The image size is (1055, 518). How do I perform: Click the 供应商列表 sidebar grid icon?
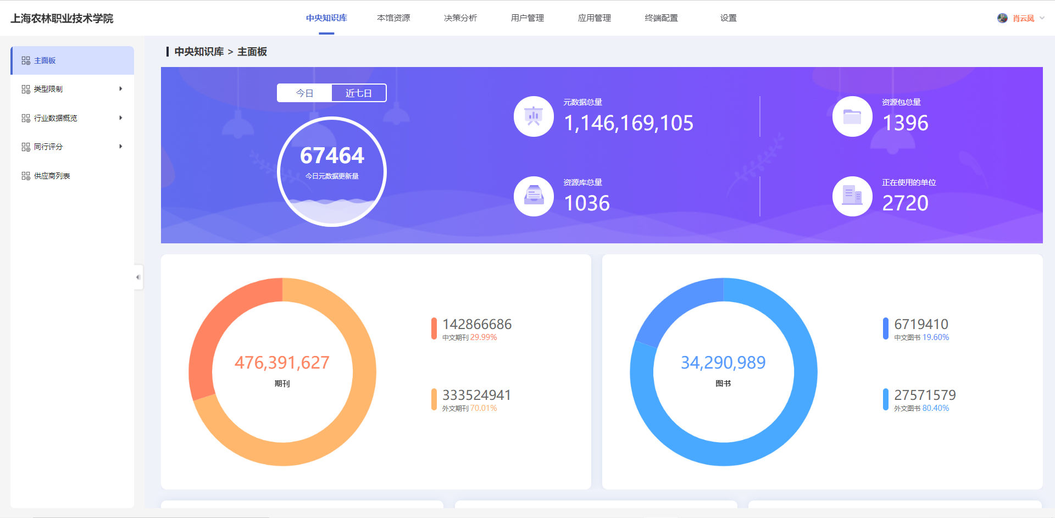click(26, 176)
